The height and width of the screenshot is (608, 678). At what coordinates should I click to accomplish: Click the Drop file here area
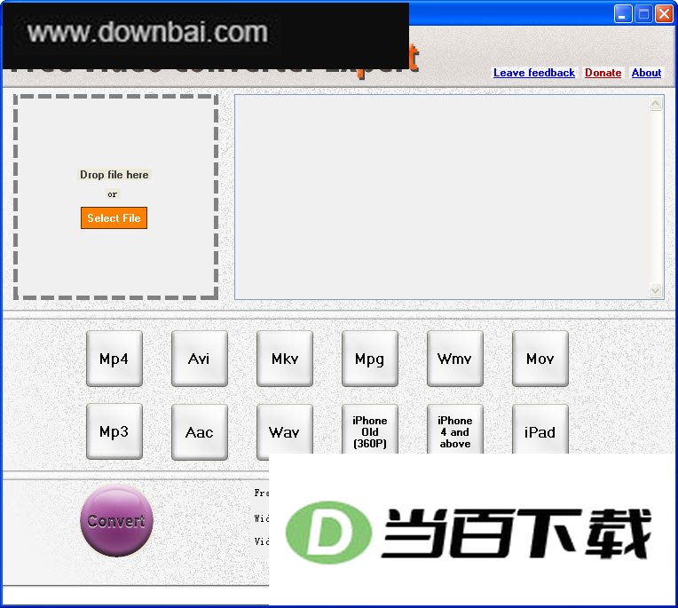coord(116,197)
